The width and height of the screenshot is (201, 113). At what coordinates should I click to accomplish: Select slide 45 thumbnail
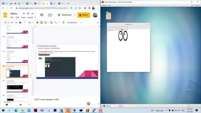pyautogui.click(x=17, y=56)
